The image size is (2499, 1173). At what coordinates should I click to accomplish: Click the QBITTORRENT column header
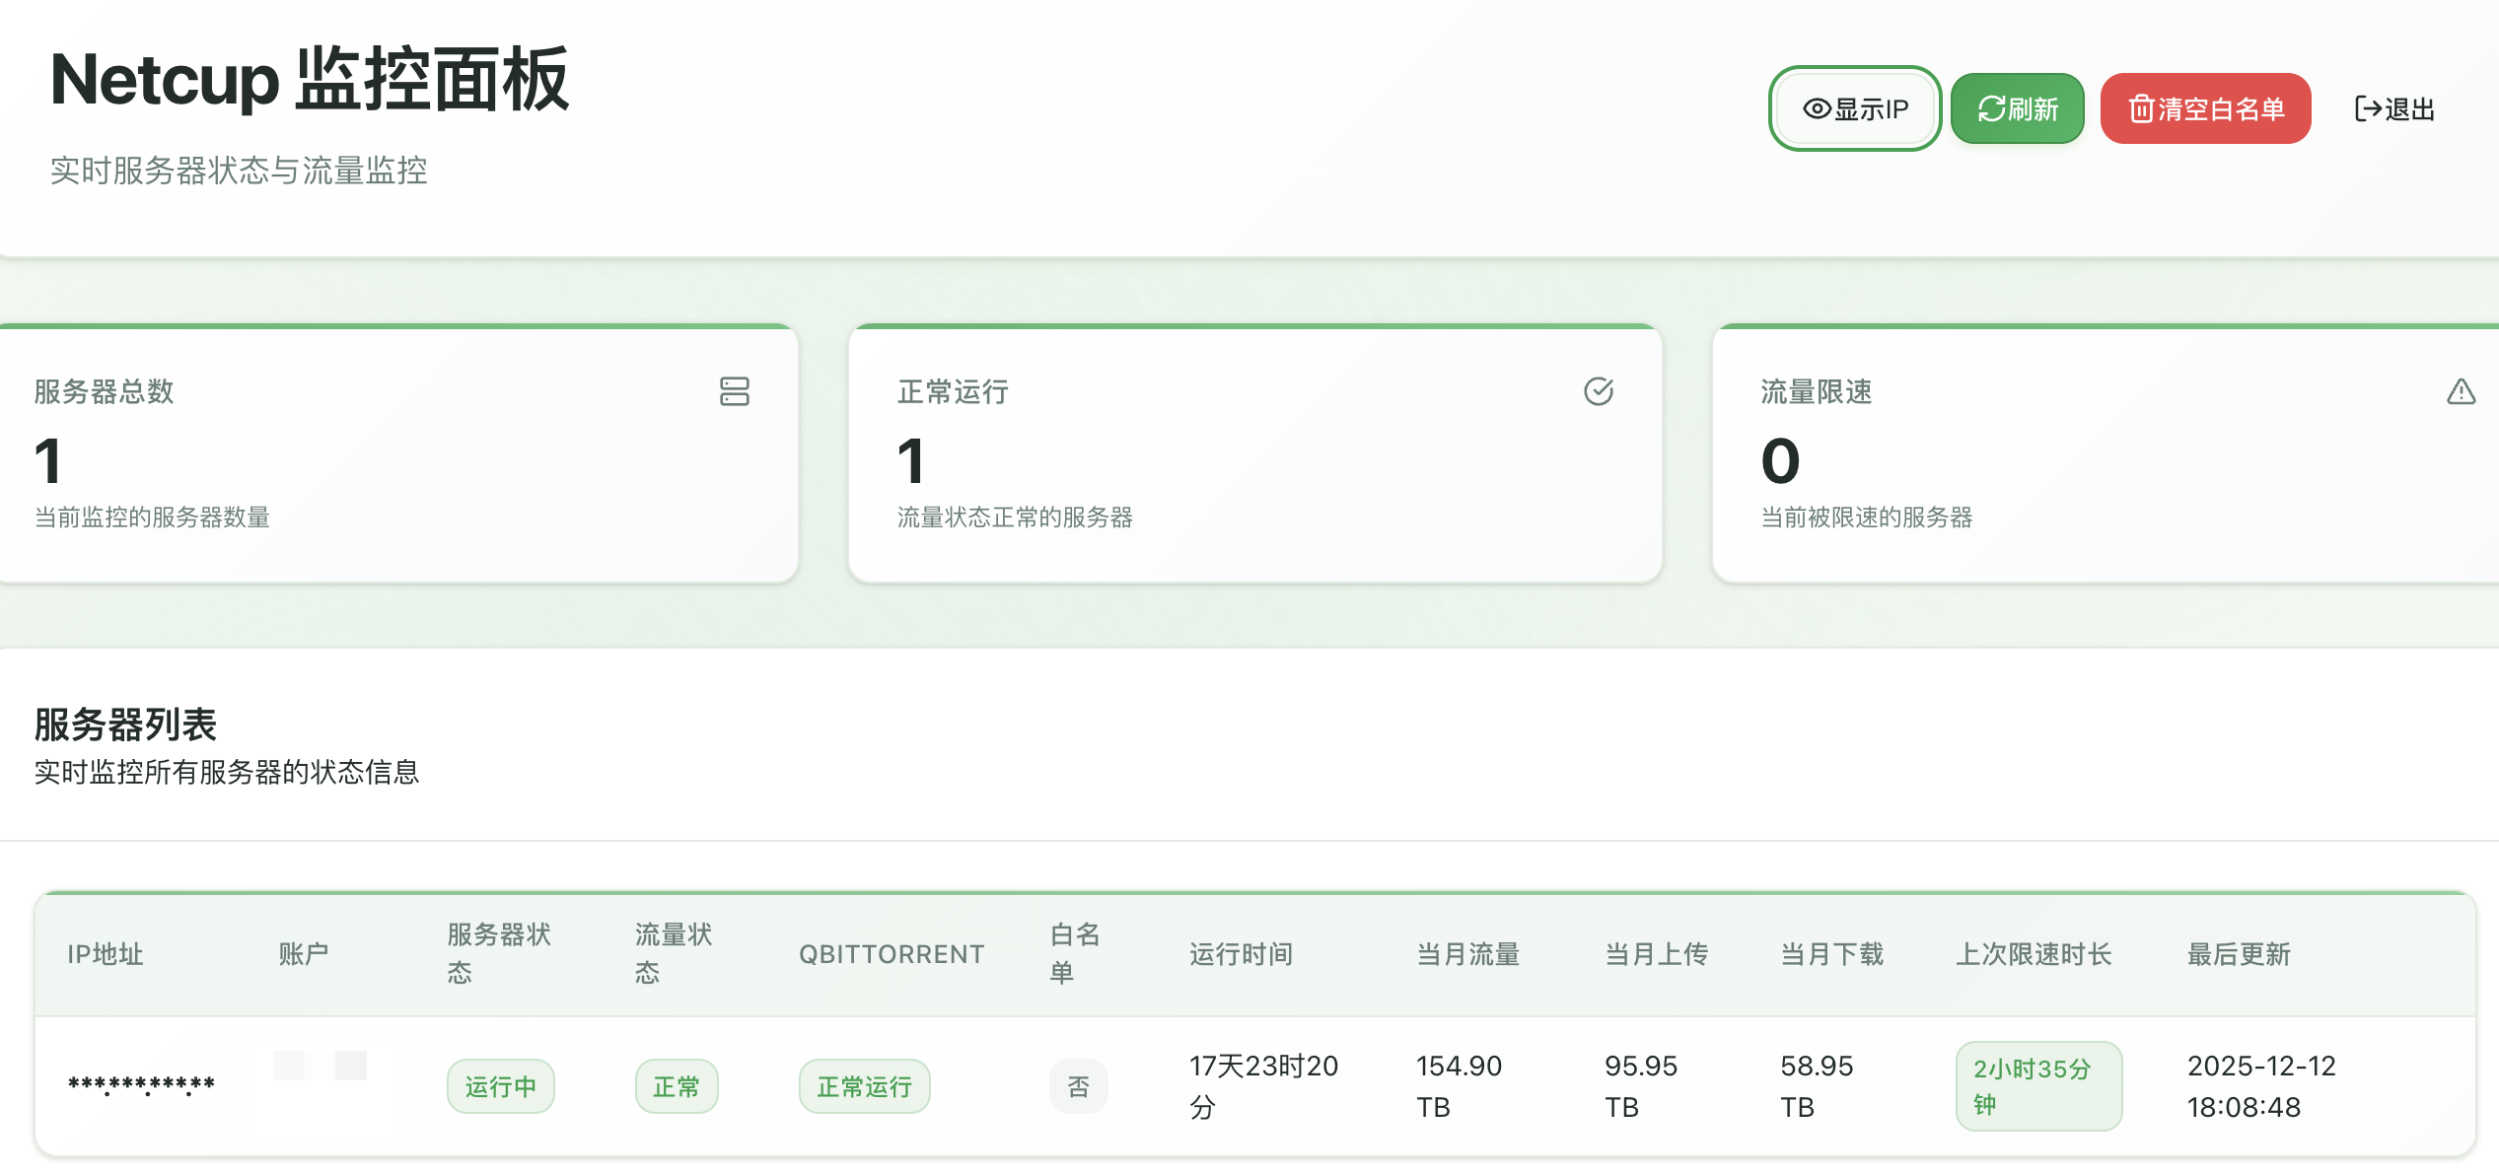pos(892,954)
